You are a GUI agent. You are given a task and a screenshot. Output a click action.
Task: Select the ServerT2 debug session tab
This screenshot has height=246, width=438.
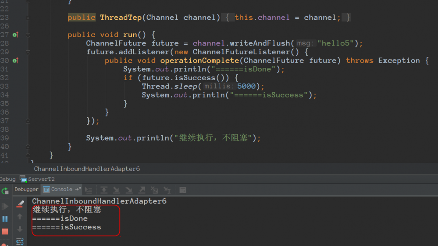pos(37,179)
